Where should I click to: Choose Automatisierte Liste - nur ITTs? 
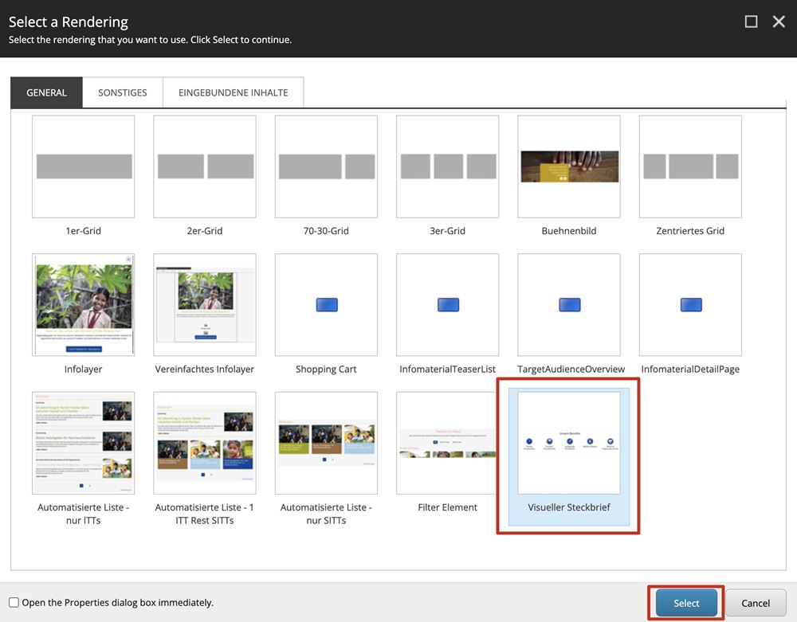84,443
